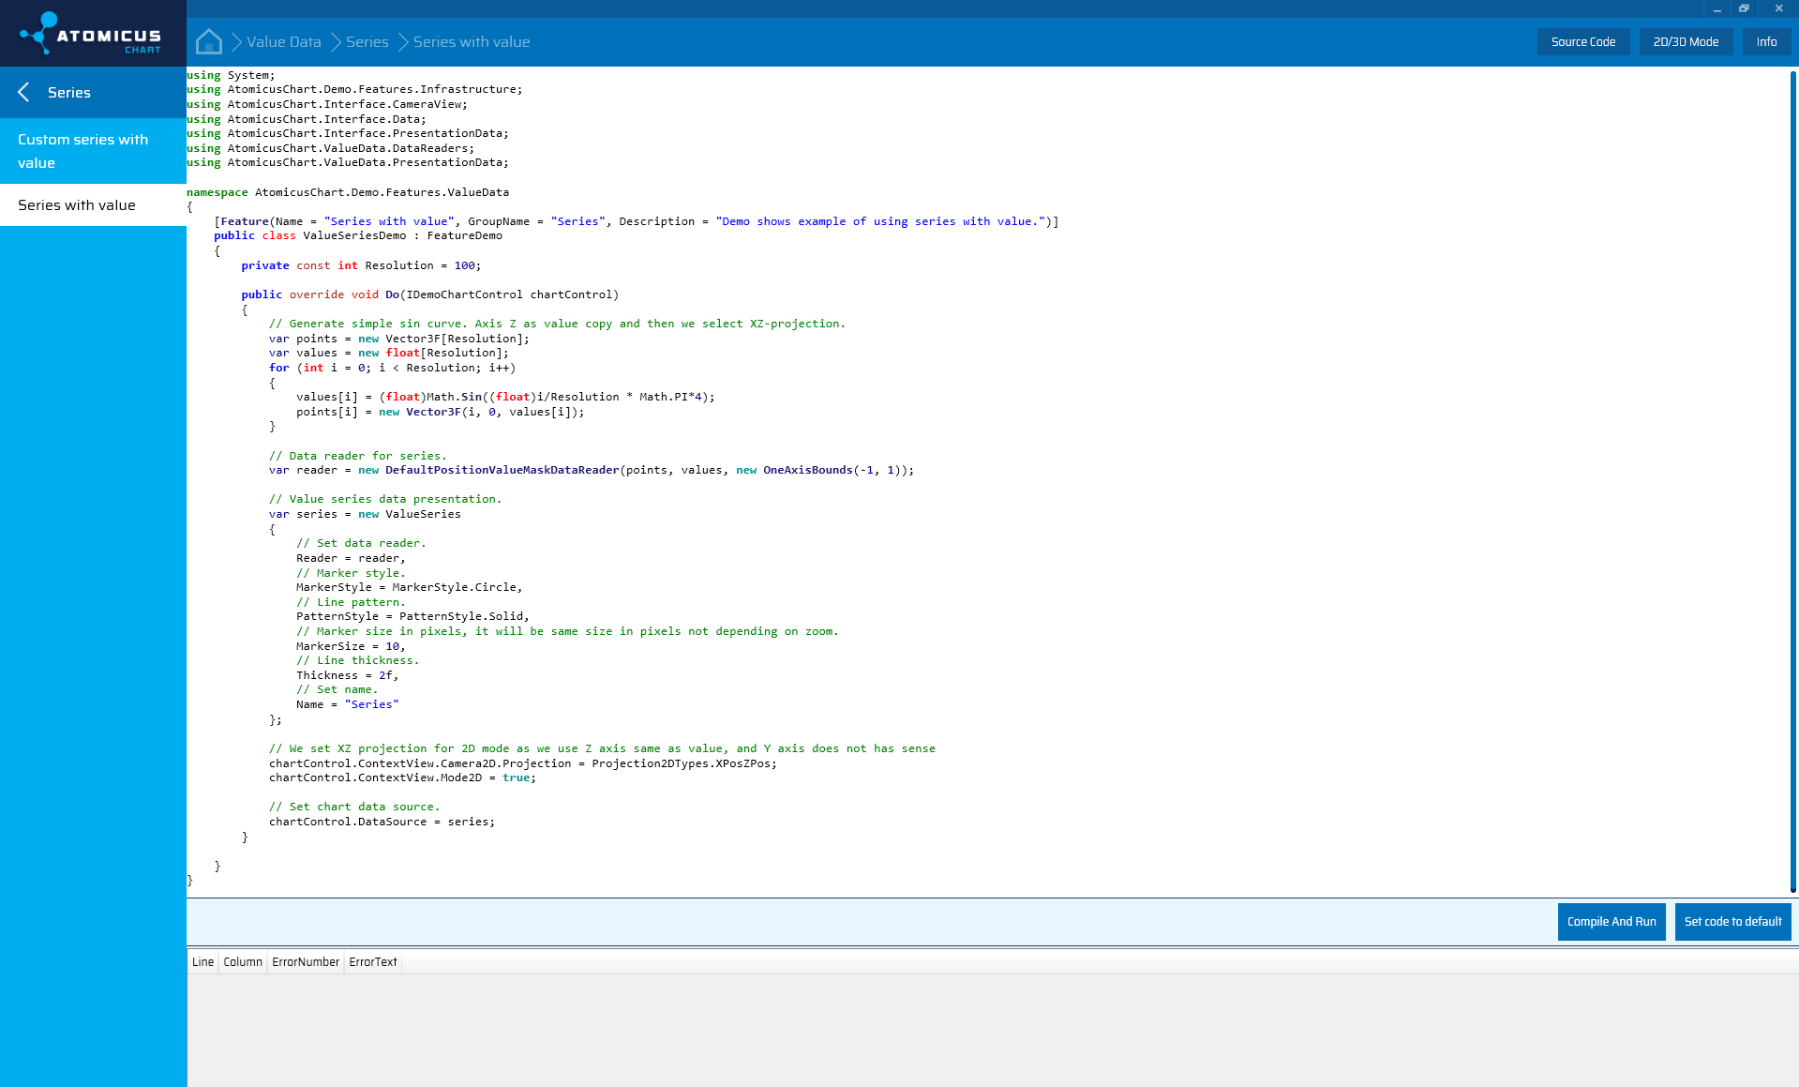The image size is (1799, 1087).
Task: Restore the application window size
Action: tap(1744, 9)
